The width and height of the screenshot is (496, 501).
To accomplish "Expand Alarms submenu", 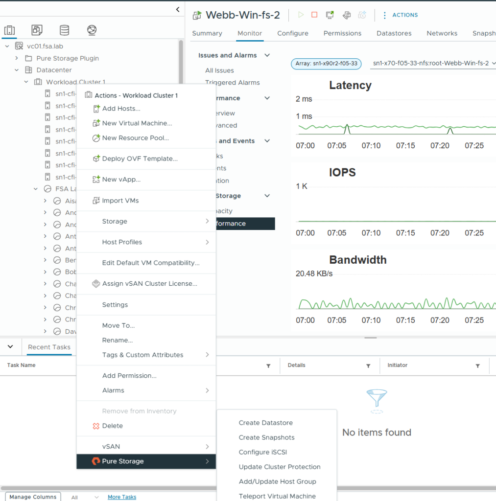I will point(146,390).
